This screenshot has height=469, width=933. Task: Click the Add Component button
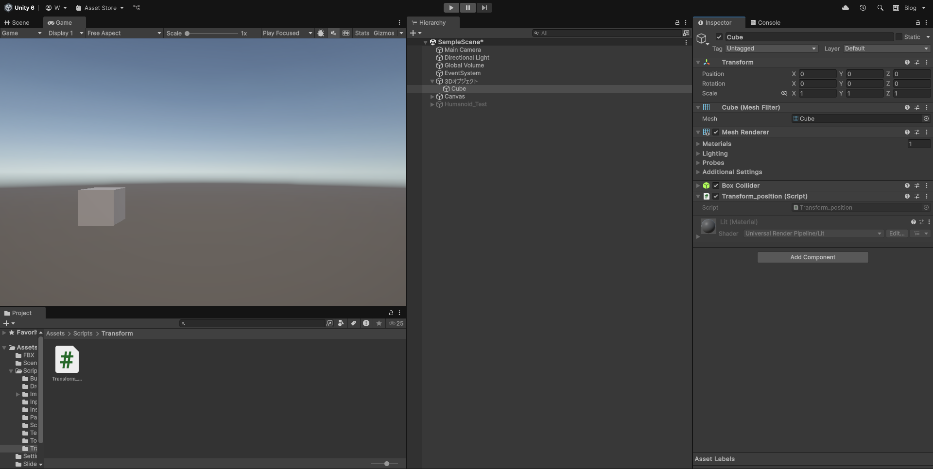812,257
